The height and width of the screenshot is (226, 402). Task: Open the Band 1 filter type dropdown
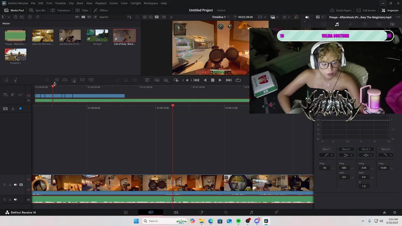[327, 155]
